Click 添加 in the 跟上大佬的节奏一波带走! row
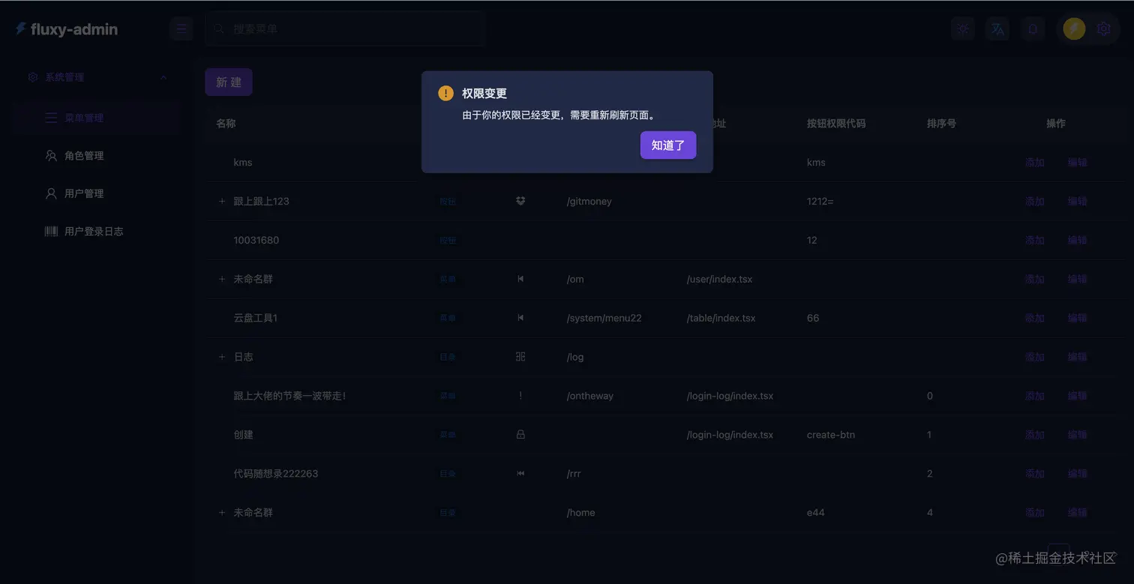 [1035, 396]
